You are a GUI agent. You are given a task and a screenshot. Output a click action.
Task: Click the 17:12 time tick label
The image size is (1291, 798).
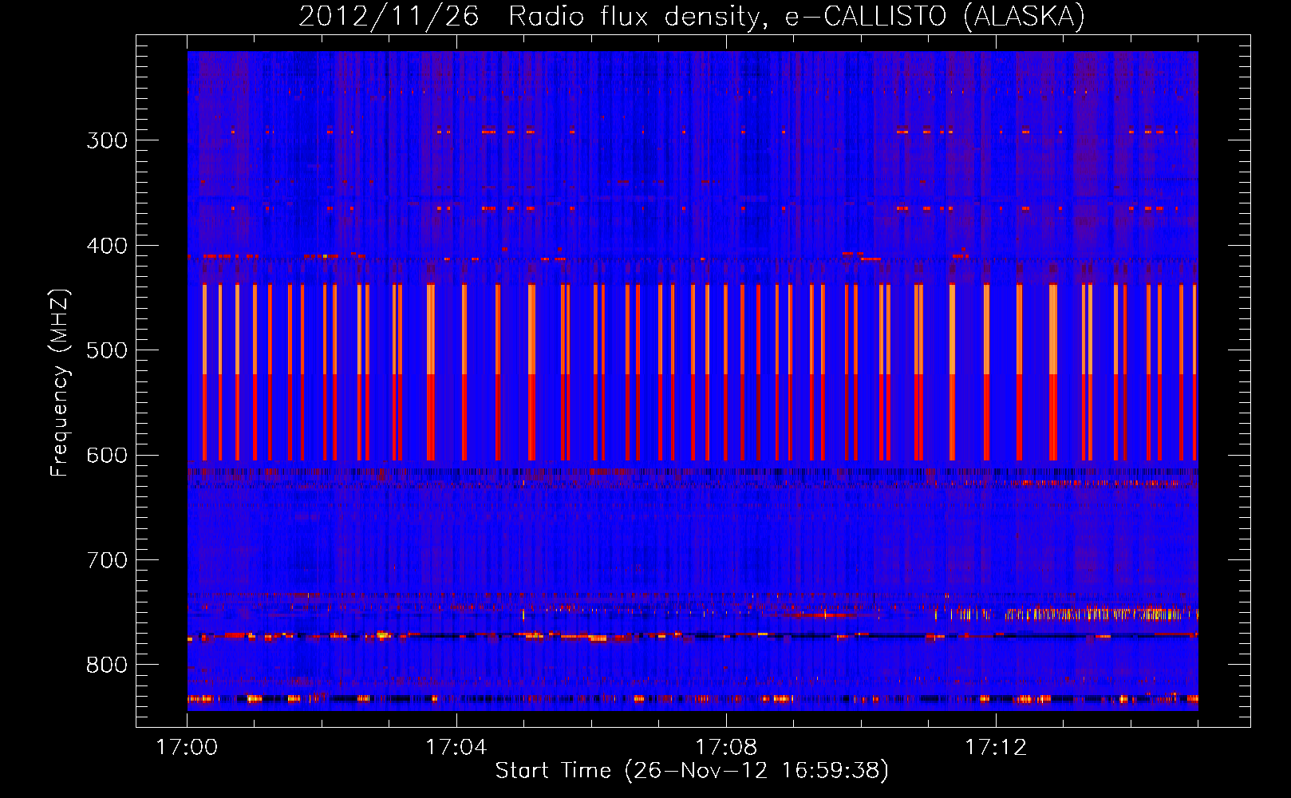coord(996,748)
